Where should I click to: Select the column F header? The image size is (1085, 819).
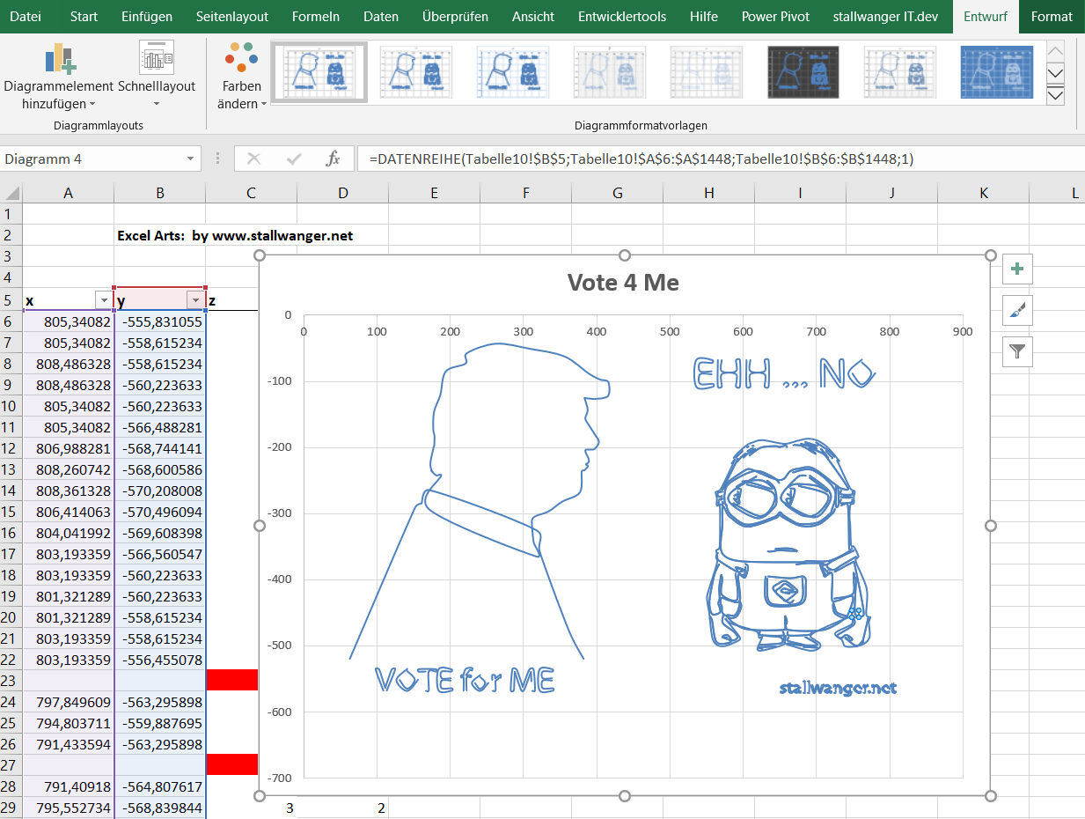pyautogui.click(x=525, y=193)
